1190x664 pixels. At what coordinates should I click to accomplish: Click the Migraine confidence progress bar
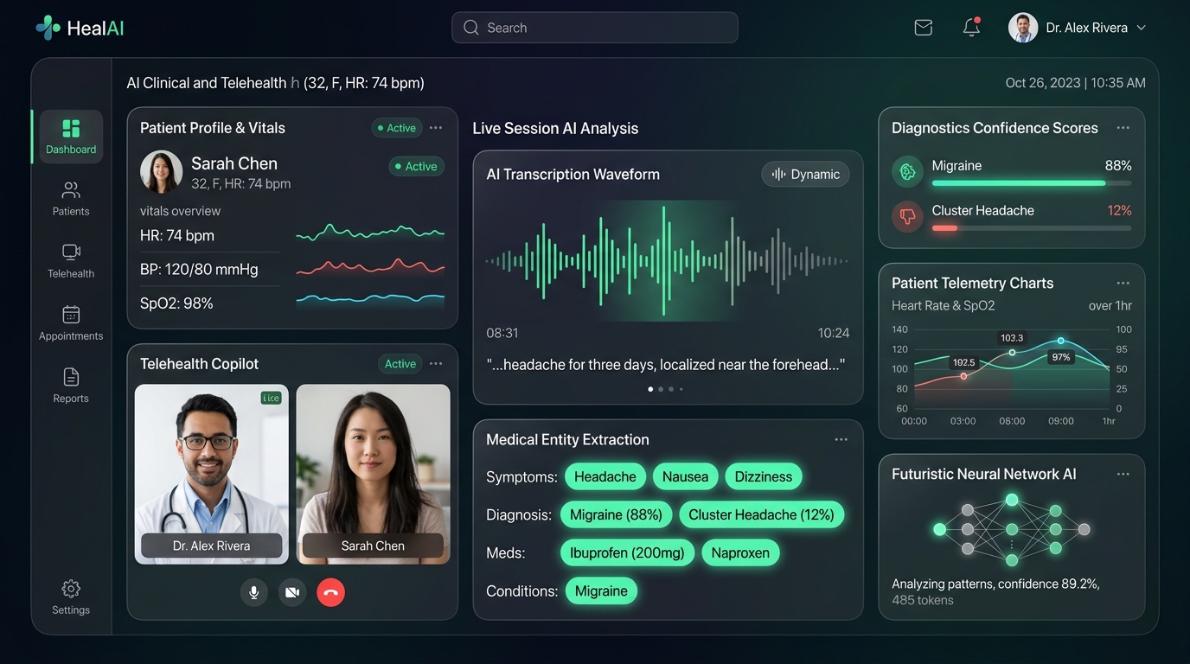pos(1032,183)
